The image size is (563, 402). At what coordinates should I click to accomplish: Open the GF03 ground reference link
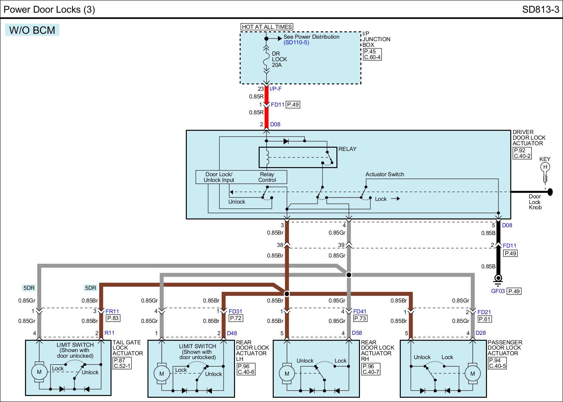(498, 291)
